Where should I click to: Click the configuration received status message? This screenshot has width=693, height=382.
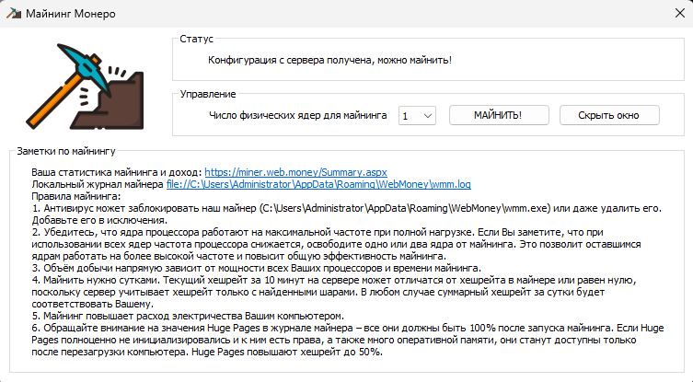329,61
